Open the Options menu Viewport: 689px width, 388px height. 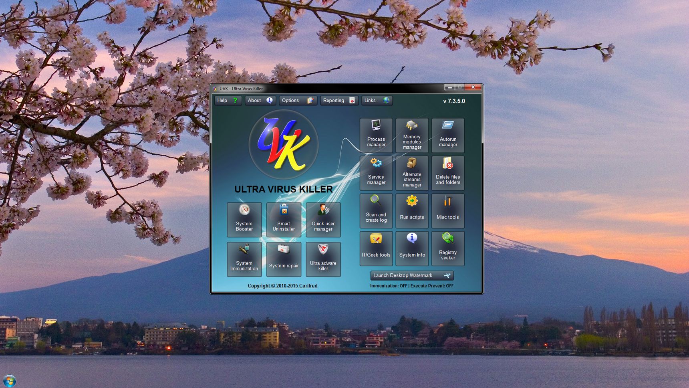click(x=298, y=101)
